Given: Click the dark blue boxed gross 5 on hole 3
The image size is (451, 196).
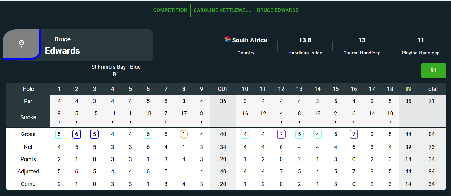Looking at the screenshot, I should tap(94, 134).
